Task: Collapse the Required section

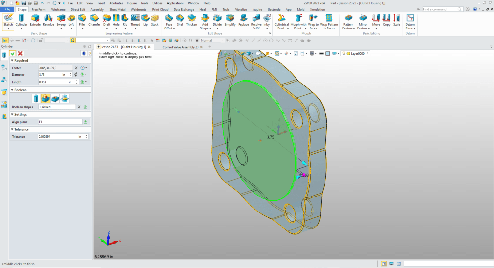Action: pos(12,61)
